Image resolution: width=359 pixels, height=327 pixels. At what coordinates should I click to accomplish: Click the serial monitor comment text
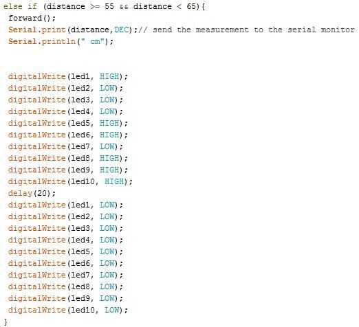[x=247, y=30]
